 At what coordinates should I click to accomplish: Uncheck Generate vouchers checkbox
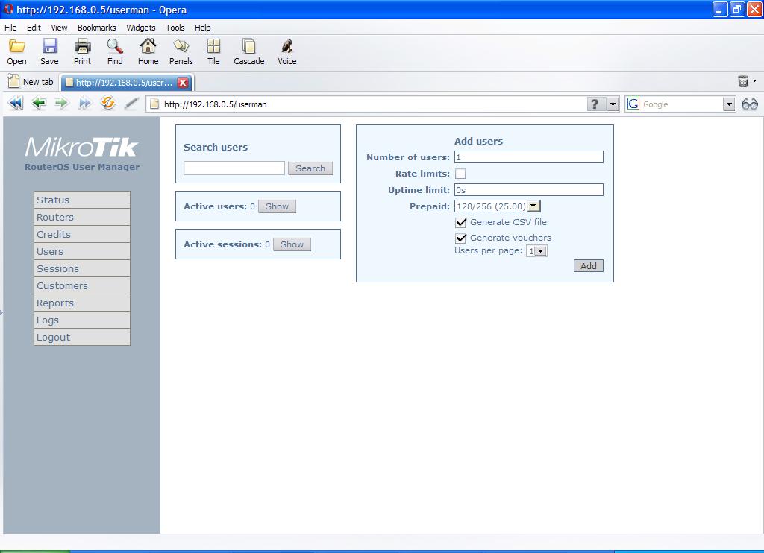tap(460, 238)
